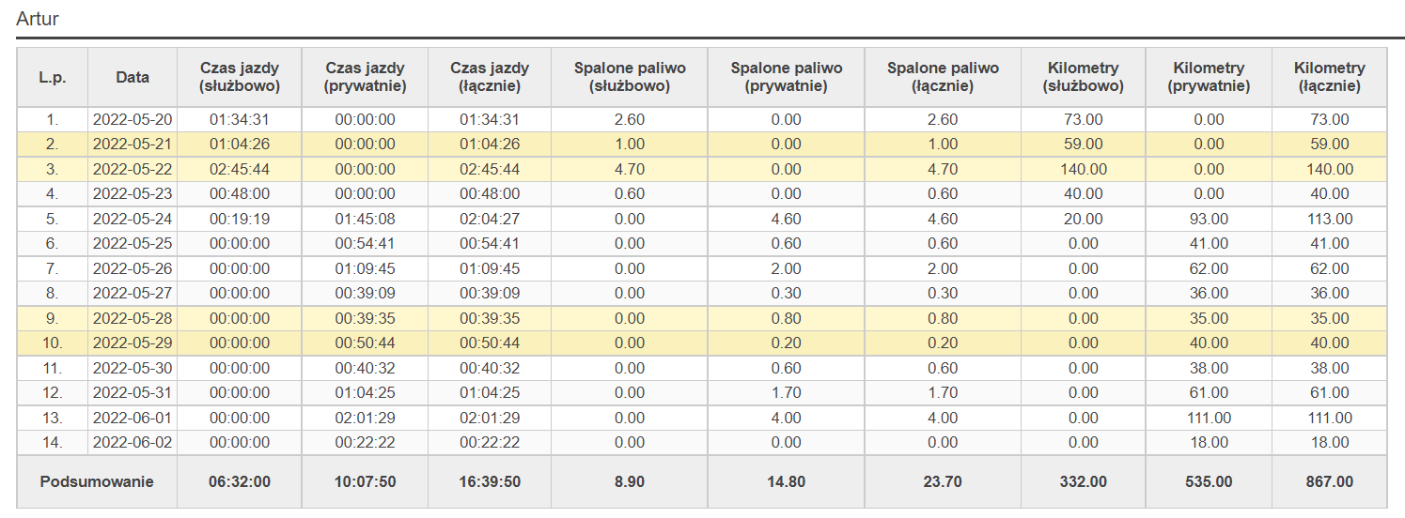Click business drive time 00:48:00 for 2022-05-23
Screen dimensions: 1405x518
pyautogui.click(x=240, y=194)
